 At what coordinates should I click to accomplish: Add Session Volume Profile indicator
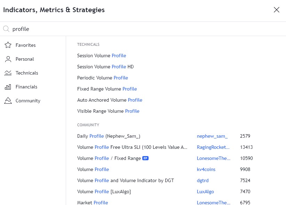(x=102, y=55)
